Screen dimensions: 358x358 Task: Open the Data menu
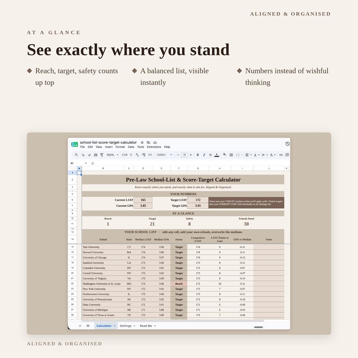point(131,147)
